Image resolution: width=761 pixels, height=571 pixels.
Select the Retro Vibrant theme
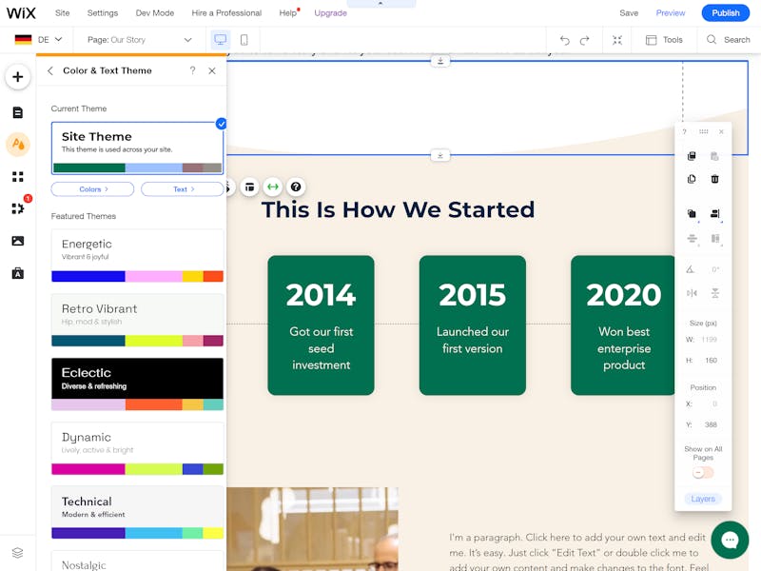click(x=137, y=321)
